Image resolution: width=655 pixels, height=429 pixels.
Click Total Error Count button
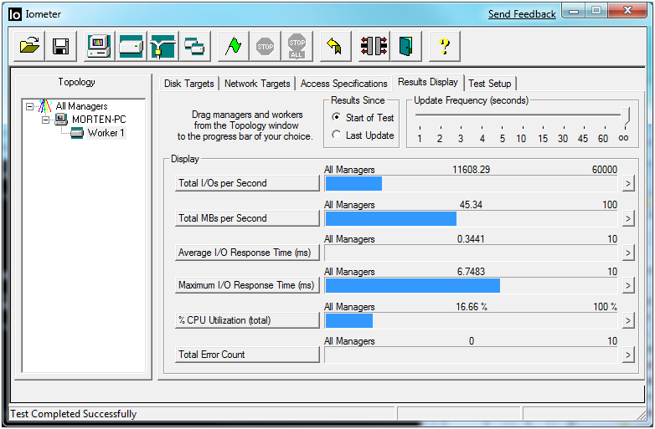[x=247, y=355]
